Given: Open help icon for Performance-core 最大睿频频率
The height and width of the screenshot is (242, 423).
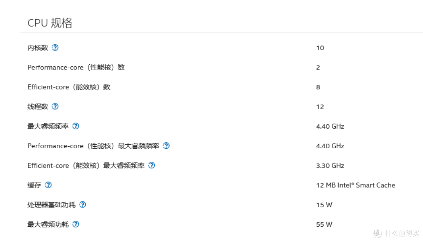Looking at the screenshot, I should click(x=166, y=146).
